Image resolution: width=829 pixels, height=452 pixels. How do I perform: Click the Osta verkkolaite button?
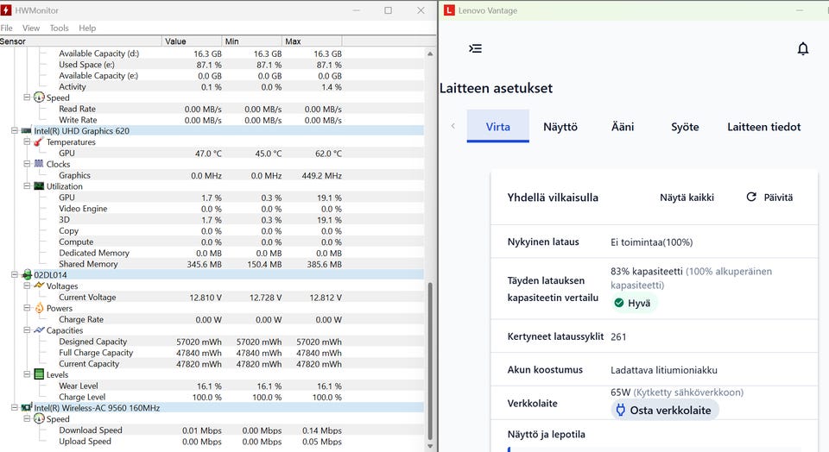(665, 411)
